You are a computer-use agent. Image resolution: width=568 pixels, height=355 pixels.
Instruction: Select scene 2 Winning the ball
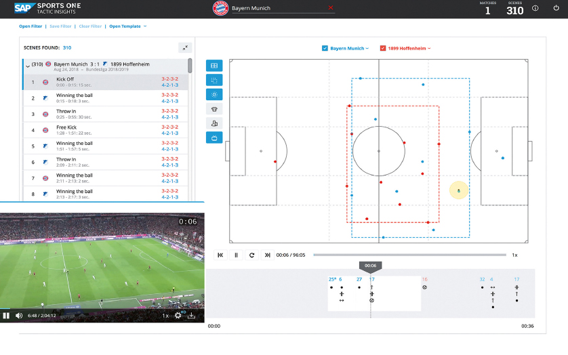tap(106, 98)
